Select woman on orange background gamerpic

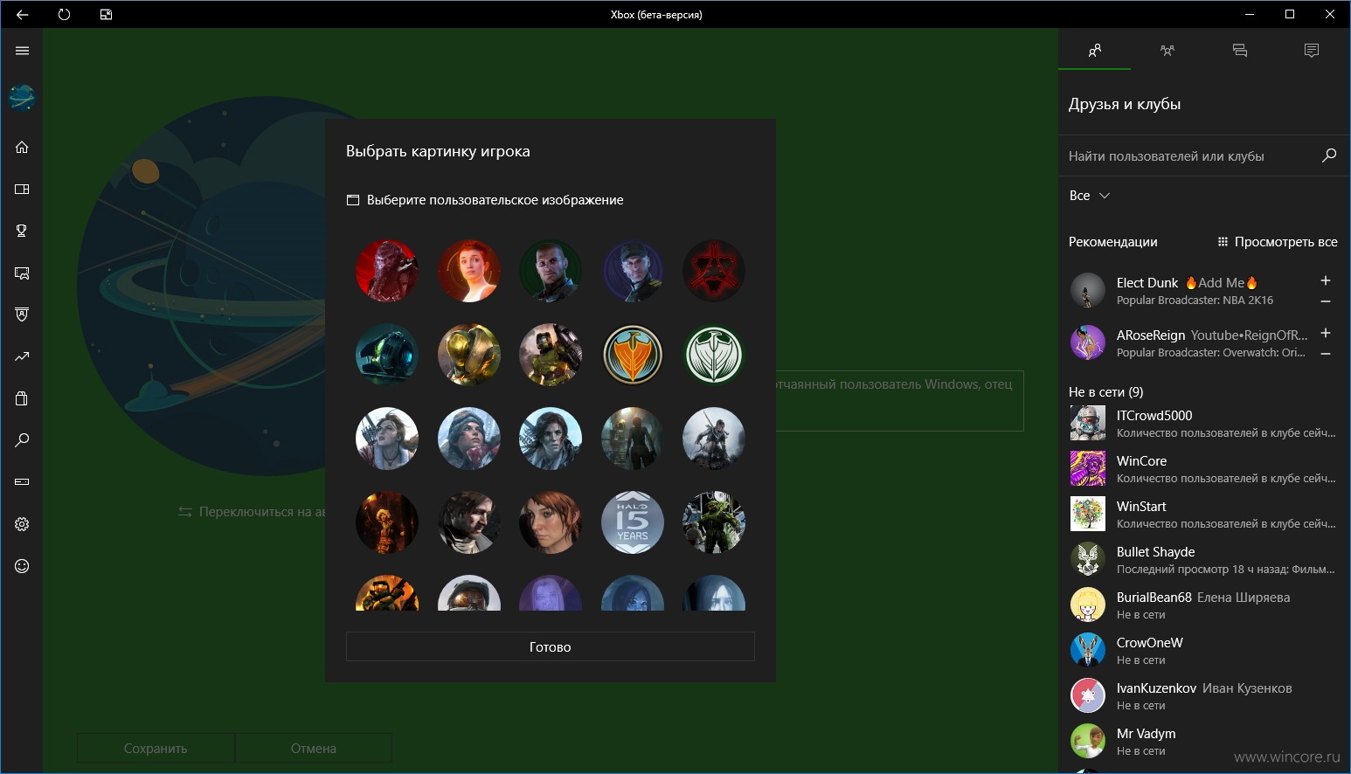point(469,271)
